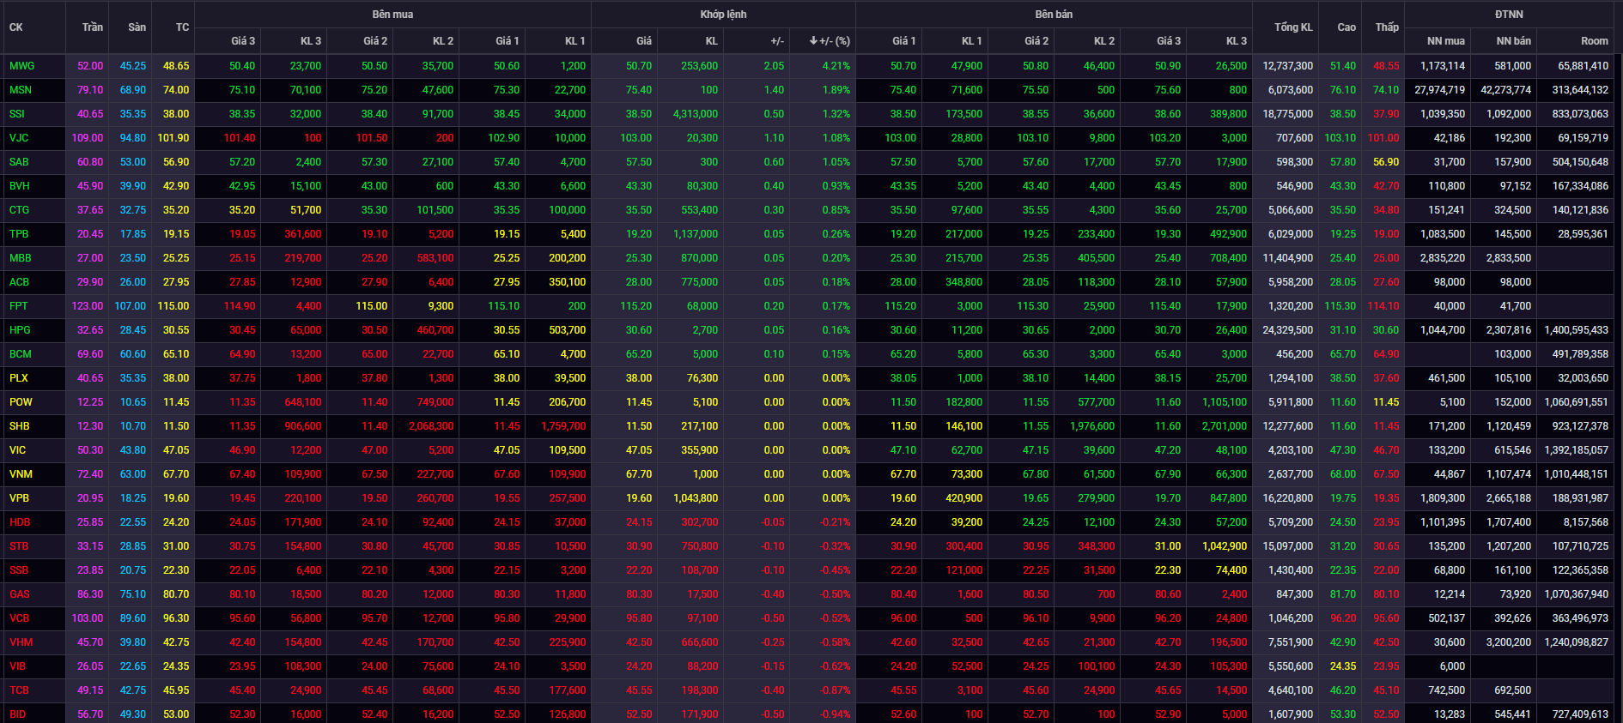Click BID's -0.94% change value
1623x723 pixels.
[x=834, y=714]
